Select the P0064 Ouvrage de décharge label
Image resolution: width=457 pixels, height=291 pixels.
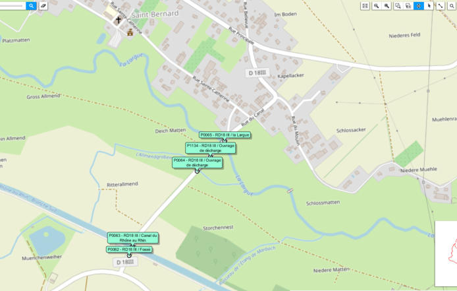[198, 162]
